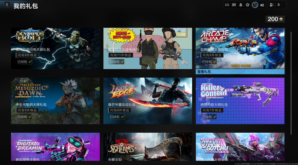Click the bundle list vertical scrollbar
The height and width of the screenshot is (165, 298).
291,83
